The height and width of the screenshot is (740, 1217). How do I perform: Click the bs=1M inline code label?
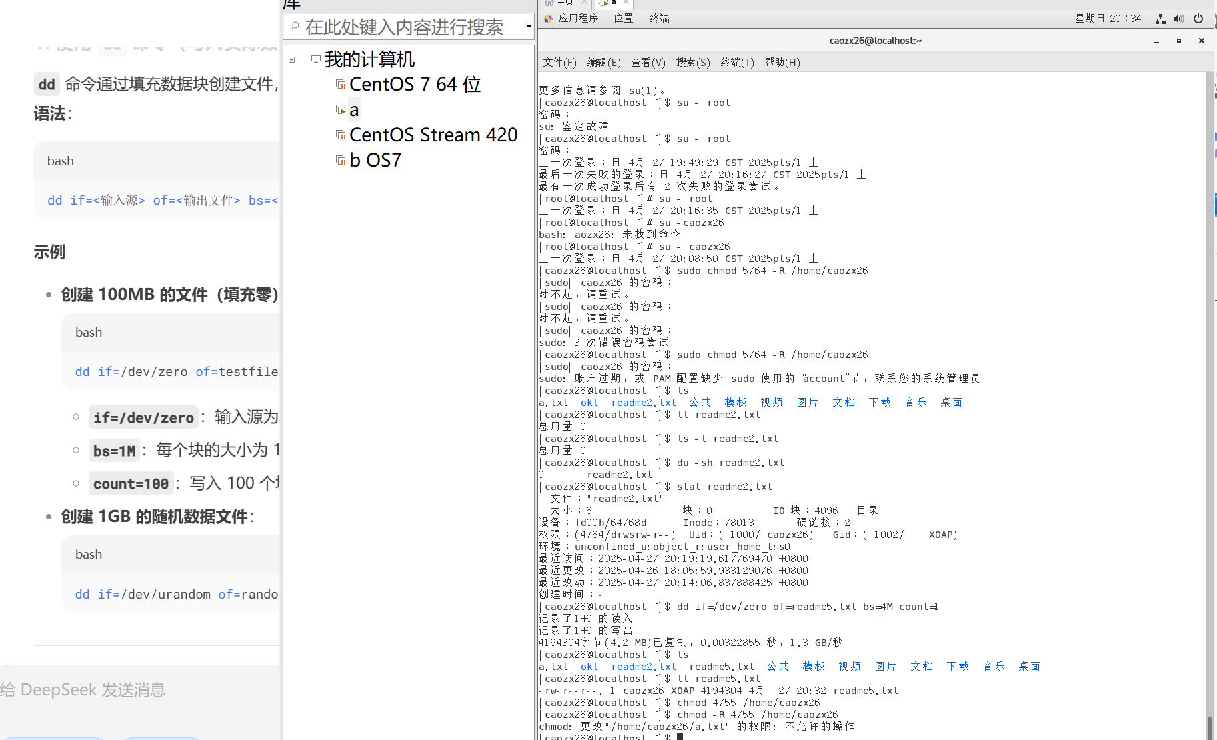(114, 451)
